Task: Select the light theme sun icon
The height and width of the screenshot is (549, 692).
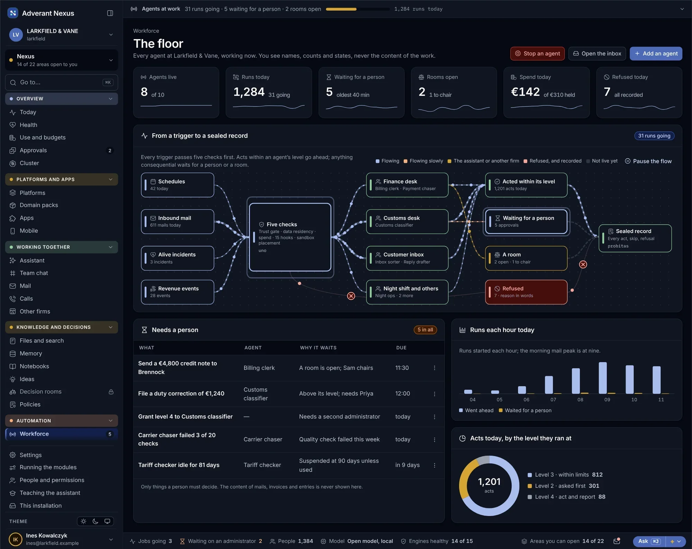Action: pos(83,521)
